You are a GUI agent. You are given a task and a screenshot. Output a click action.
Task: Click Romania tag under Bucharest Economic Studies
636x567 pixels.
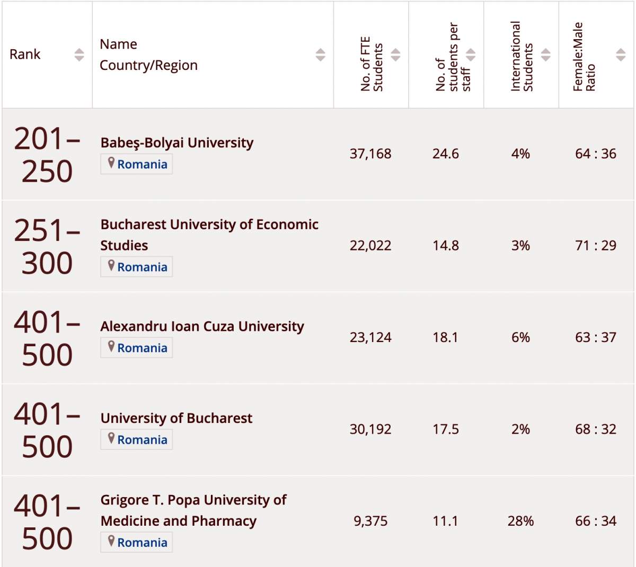click(142, 267)
